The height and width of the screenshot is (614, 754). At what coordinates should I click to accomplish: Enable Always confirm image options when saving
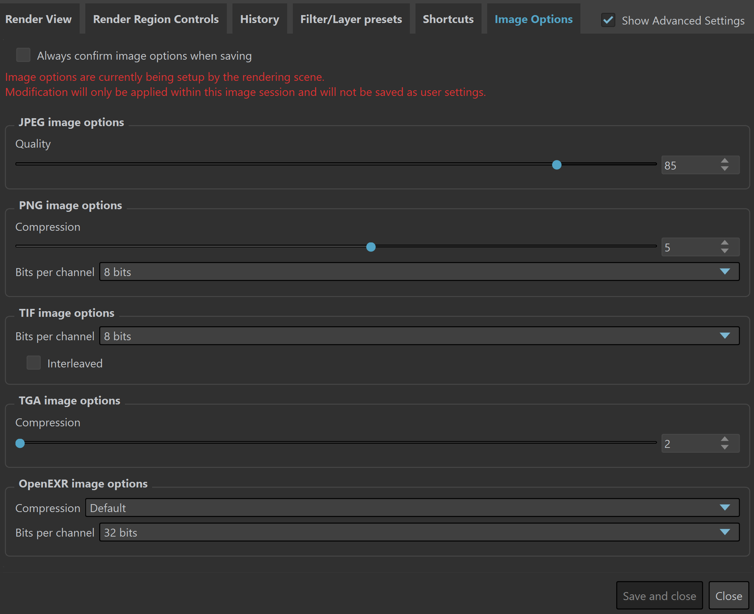pyautogui.click(x=23, y=55)
